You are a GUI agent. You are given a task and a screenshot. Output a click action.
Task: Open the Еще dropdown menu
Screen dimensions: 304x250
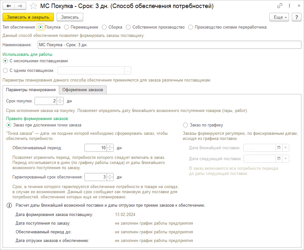(279, 17)
